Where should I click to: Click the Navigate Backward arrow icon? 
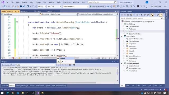tap(4, 6)
